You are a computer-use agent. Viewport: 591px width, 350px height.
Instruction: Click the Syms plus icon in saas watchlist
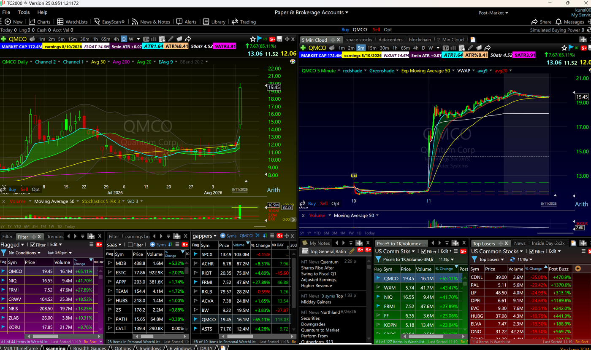pyautogui.click(x=153, y=244)
